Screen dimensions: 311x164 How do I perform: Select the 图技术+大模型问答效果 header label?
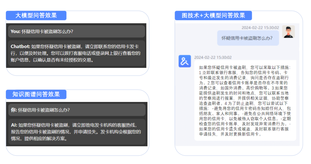[213, 16]
